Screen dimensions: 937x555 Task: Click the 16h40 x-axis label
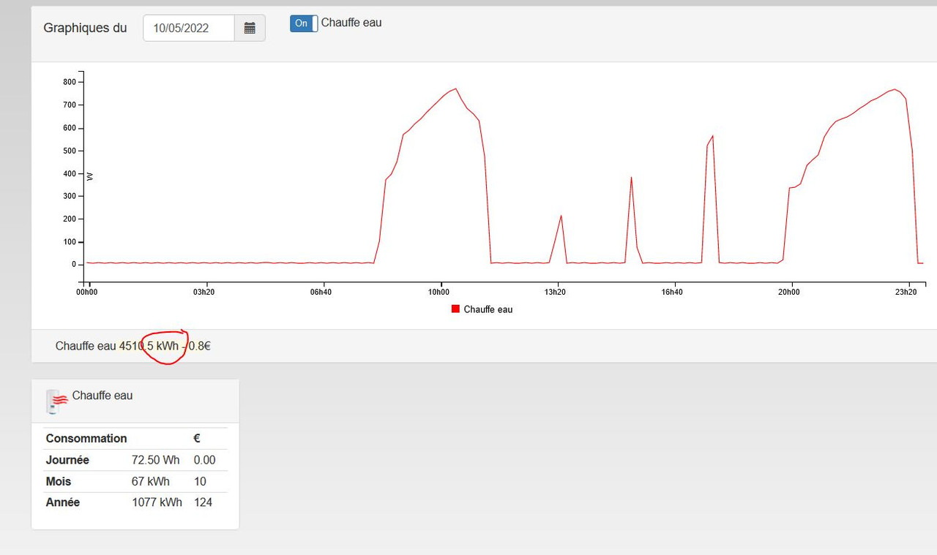pyautogui.click(x=672, y=292)
